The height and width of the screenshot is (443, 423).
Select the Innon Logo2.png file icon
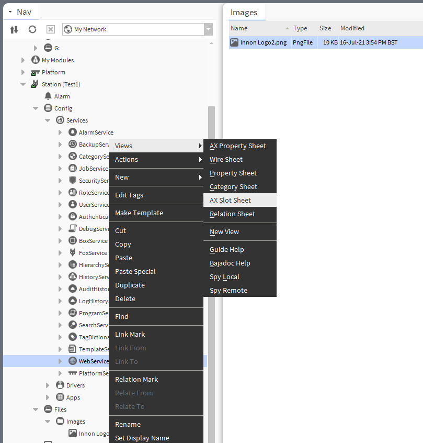click(235, 42)
